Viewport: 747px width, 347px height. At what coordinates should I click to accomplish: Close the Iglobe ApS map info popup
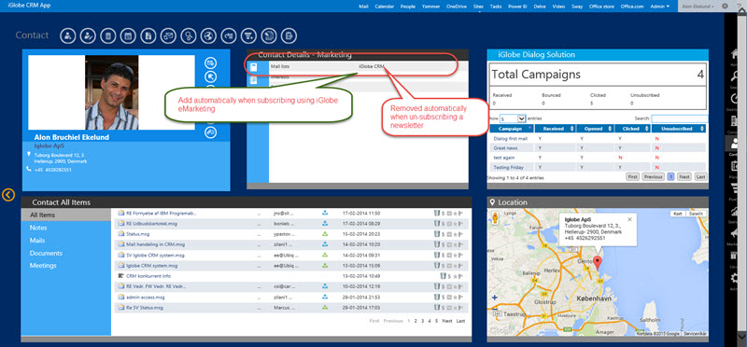point(629,219)
